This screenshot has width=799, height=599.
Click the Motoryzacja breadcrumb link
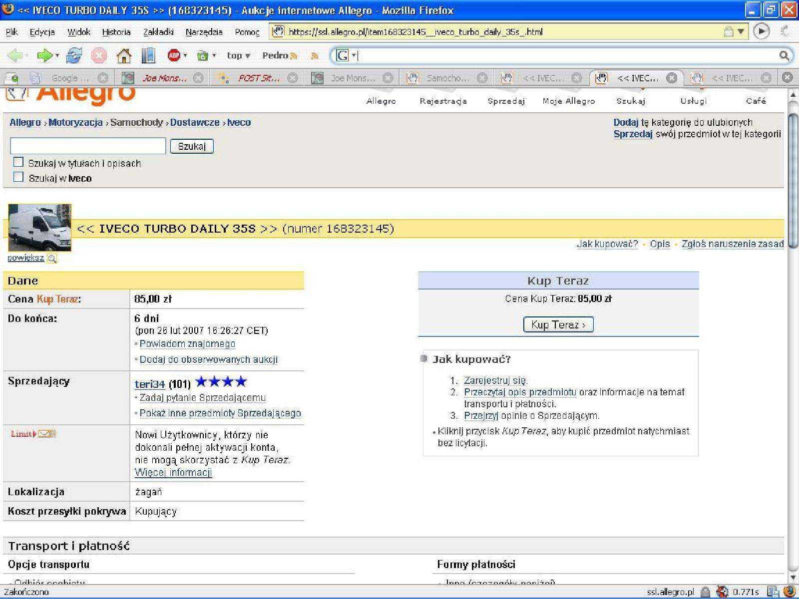75,122
